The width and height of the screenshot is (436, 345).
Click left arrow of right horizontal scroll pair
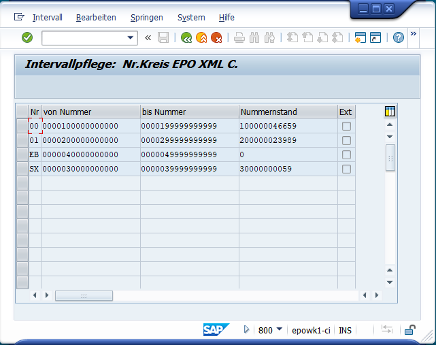(365, 295)
